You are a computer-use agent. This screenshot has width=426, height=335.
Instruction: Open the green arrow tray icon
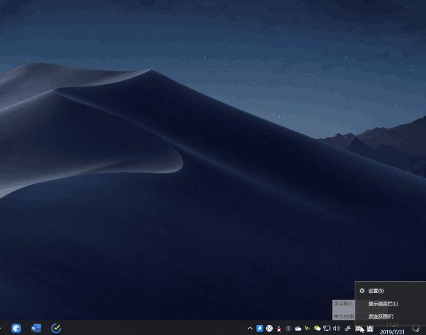(307, 328)
